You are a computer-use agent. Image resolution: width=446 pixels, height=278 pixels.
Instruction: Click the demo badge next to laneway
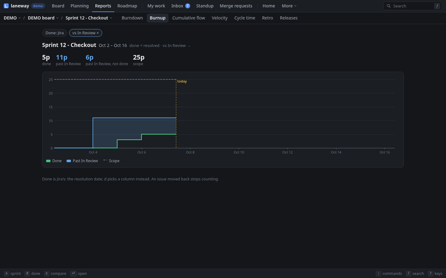pos(38,6)
